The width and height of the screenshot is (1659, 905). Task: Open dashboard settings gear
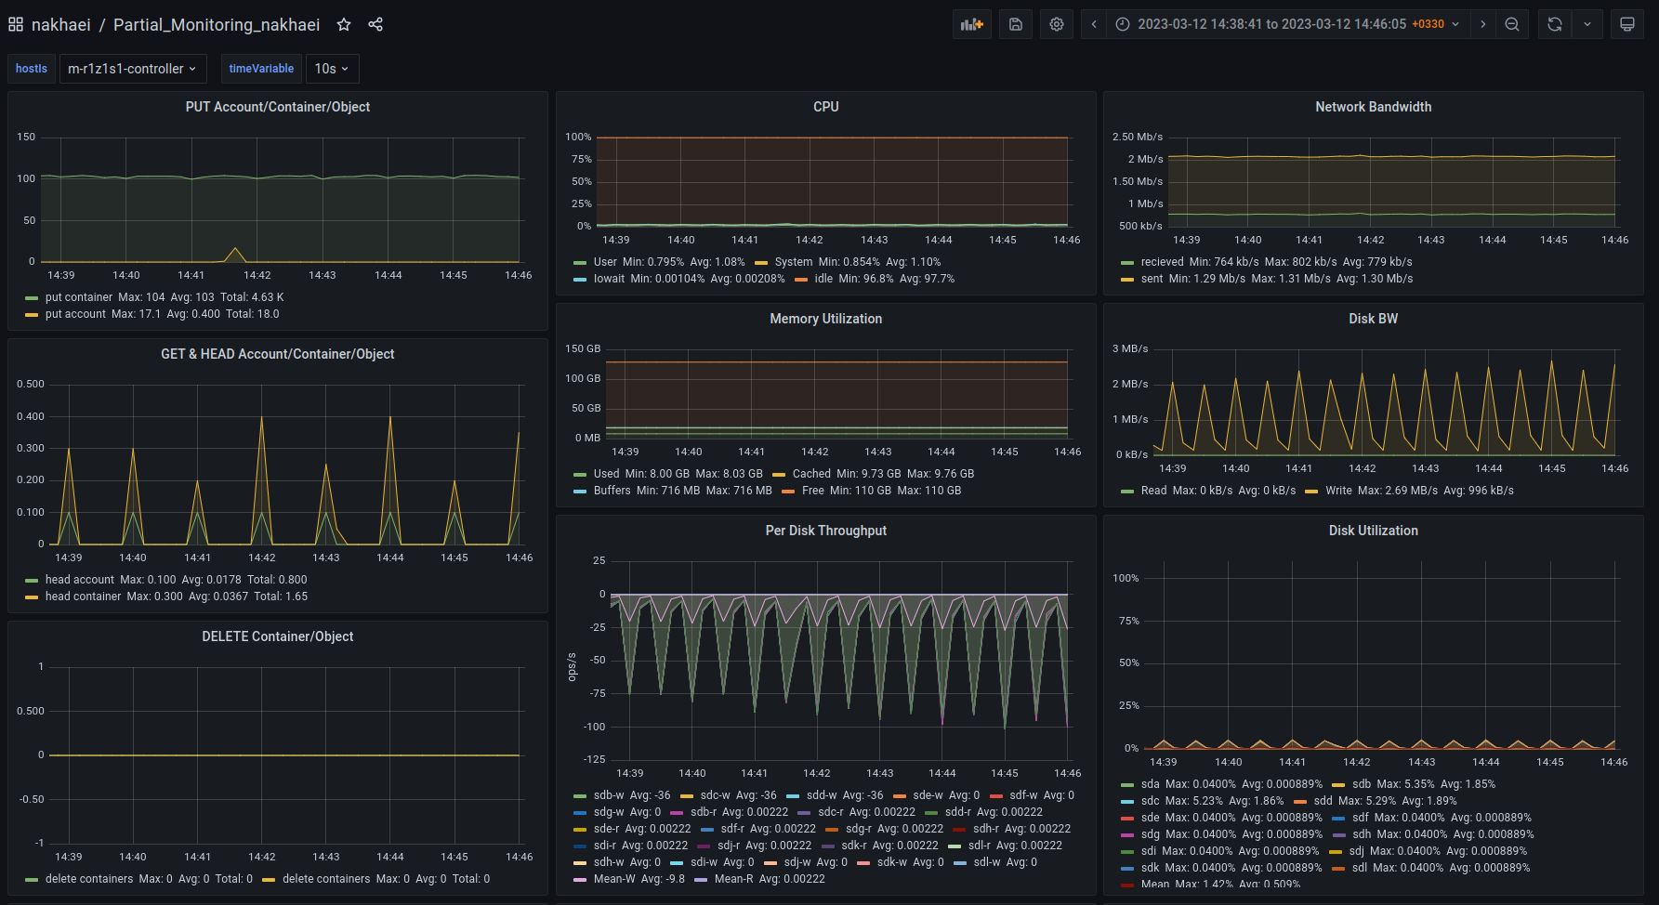(1057, 24)
